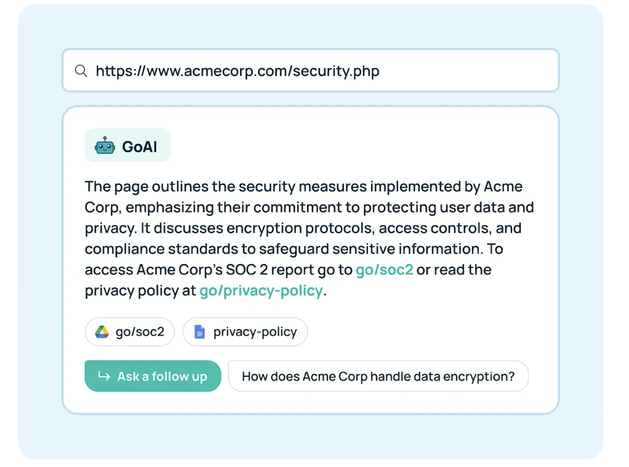
Task: Open the go/soc2 link in the summary
Action: 384,270
